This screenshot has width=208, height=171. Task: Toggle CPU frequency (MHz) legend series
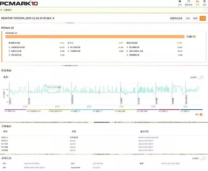(15, 110)
